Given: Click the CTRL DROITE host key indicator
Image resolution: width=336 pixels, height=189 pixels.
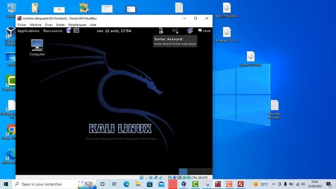Looking at the screenshot, I should pyautogui.click(x=199, y=177).
